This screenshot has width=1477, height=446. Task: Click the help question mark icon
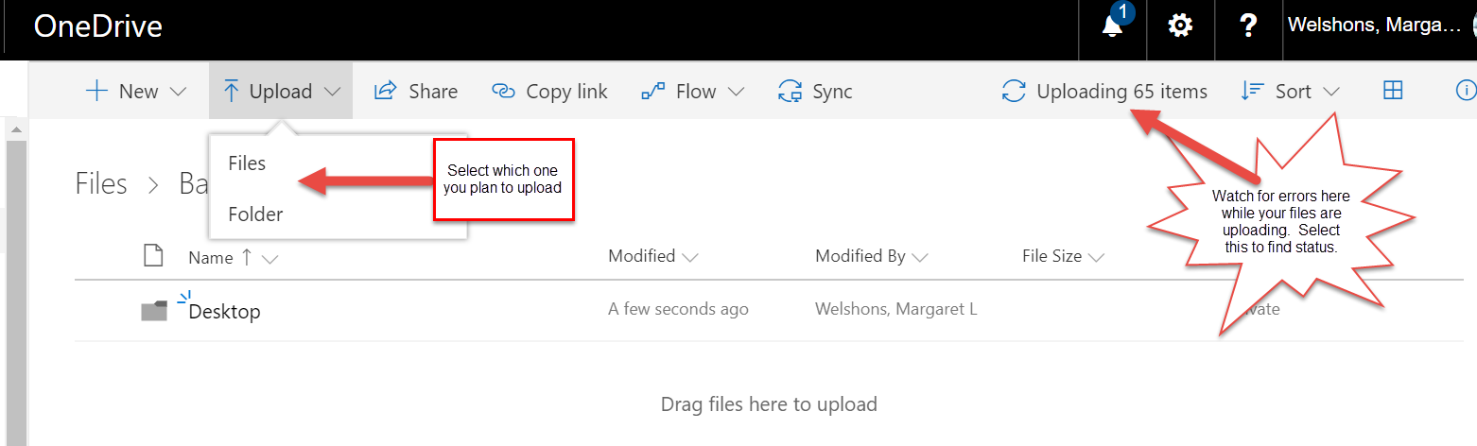tap(1248, 26)
